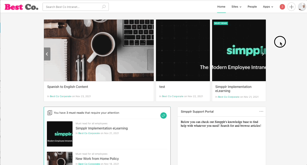
Task: Open Best Co Corporate under Work from Home Policy
Action: coord(89,164)
